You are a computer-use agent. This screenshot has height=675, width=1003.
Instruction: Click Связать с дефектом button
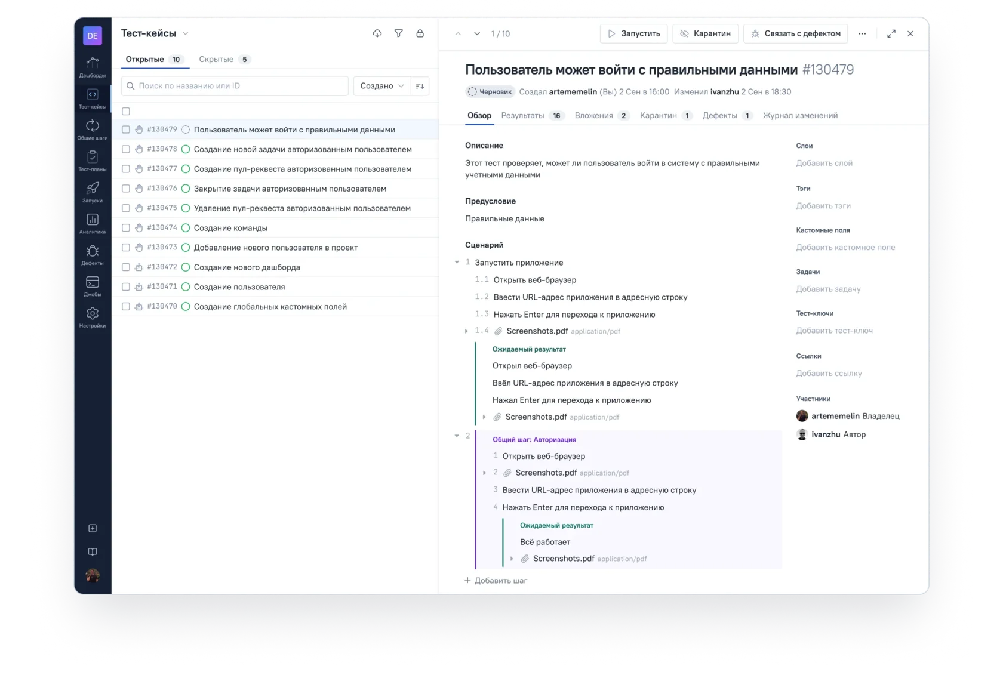796,34
